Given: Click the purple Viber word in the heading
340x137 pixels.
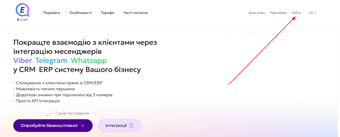Looking at the screenshot, I should coord(23,61).
